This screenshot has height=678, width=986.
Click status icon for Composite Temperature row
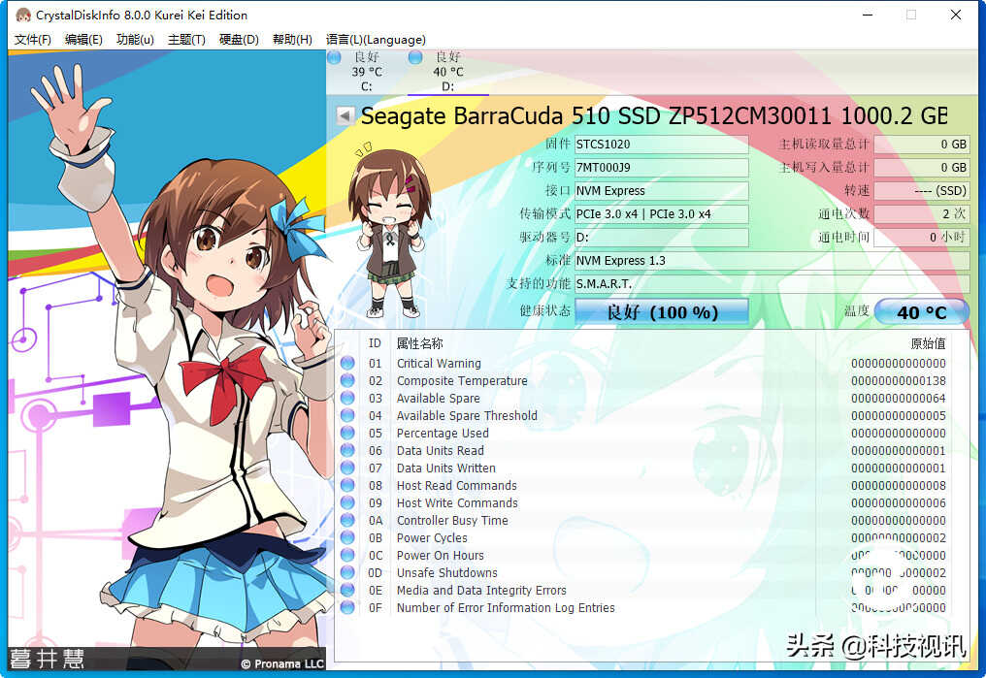click(347, 381)
